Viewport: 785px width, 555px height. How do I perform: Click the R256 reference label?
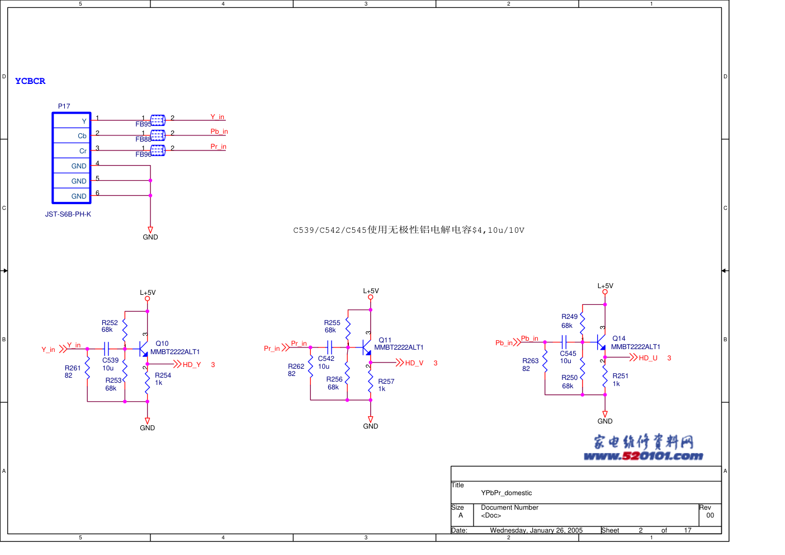coord(334,379)
